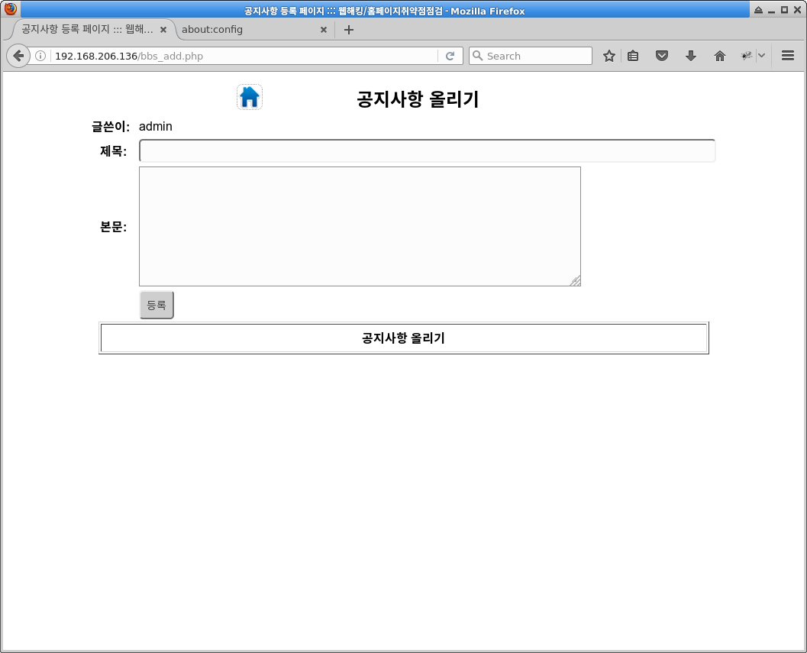The image size is (807, 653).
Task: Click the 본문 label
Action: click(113, 227)
